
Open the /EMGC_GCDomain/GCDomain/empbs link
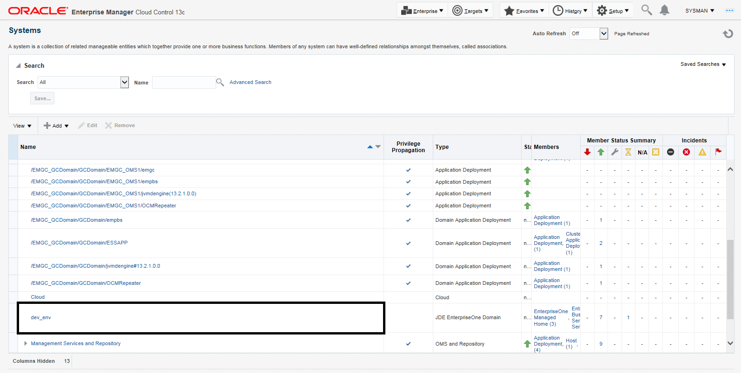click(x=77, y=220)
